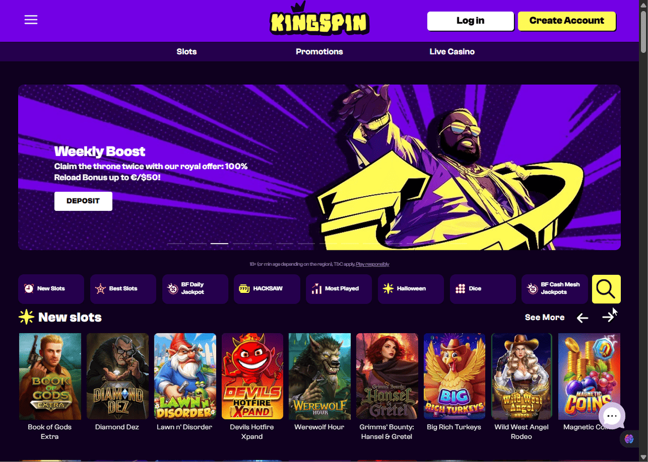This screenshot has width=648, height=462.
Task: Open the Live Casino tab
Action: coord(452,51)
